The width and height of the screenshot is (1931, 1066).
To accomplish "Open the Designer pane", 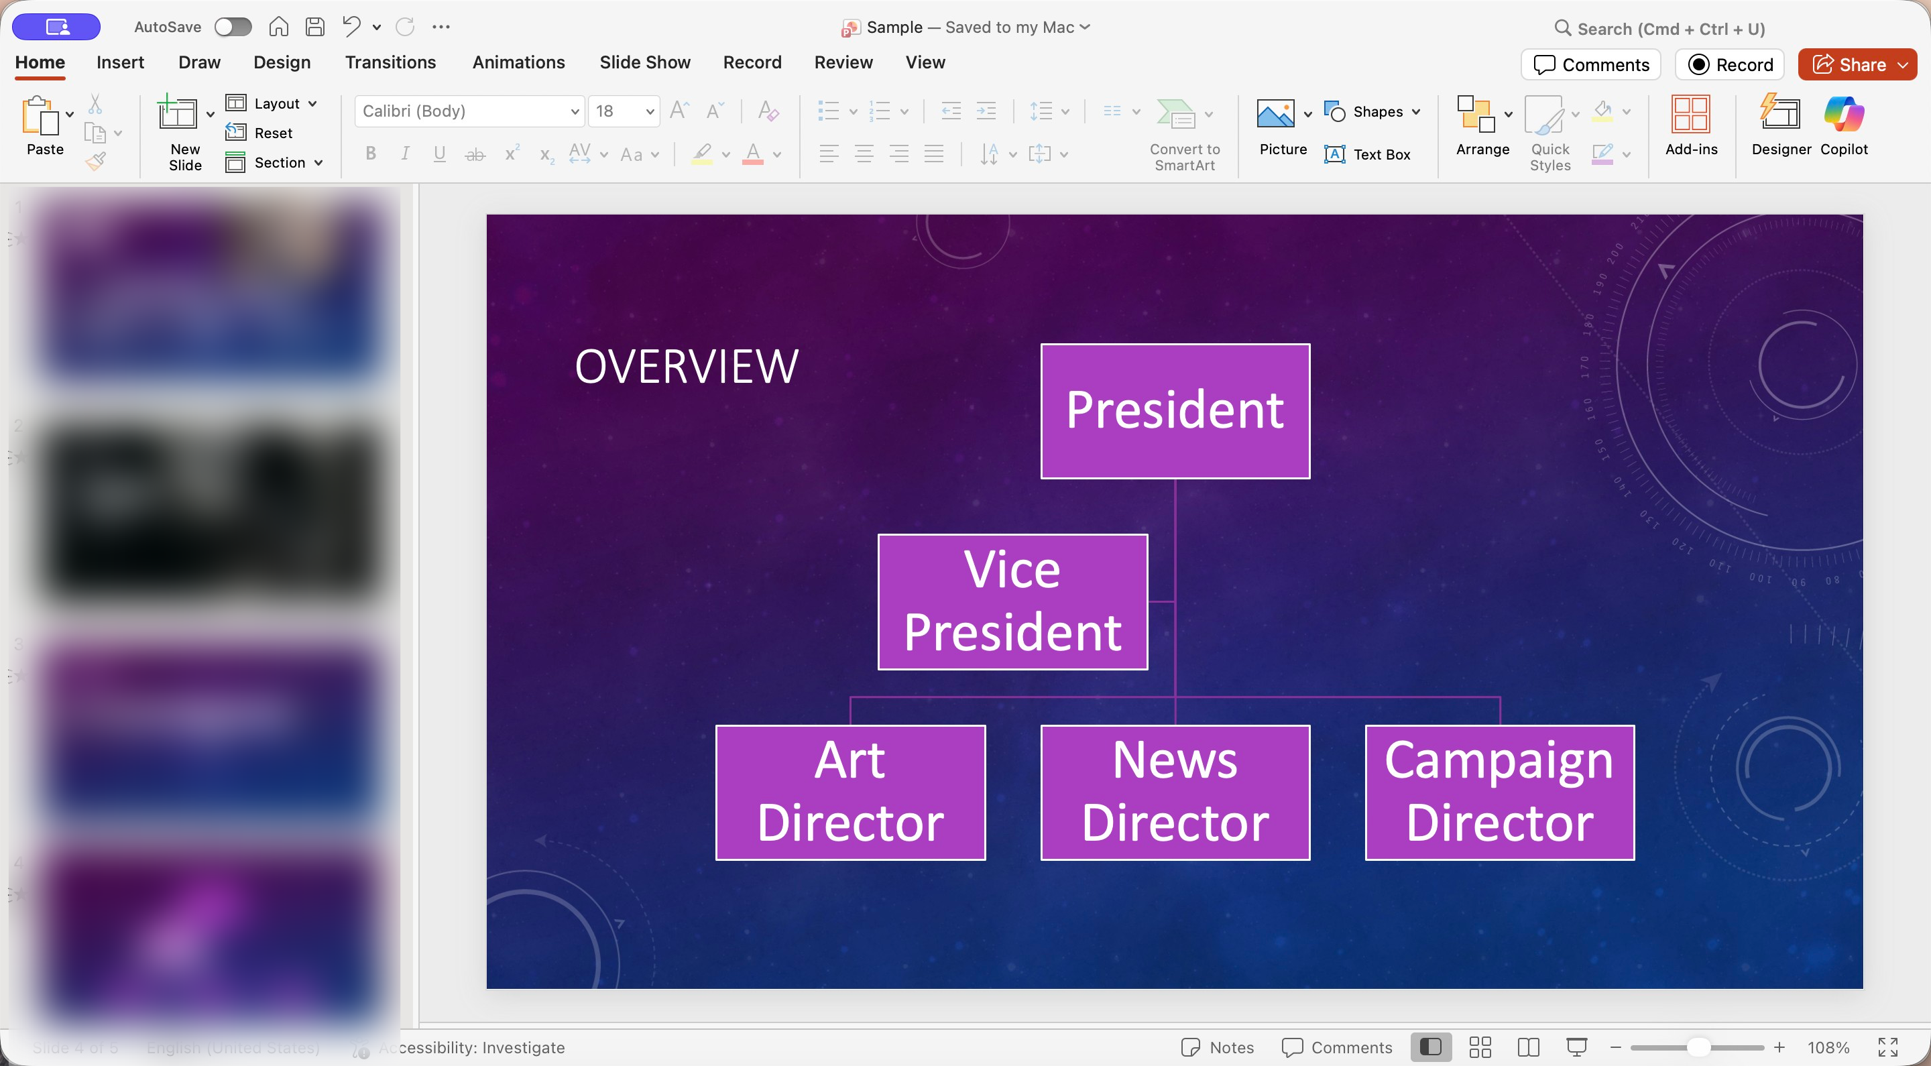I will 1780,125.
